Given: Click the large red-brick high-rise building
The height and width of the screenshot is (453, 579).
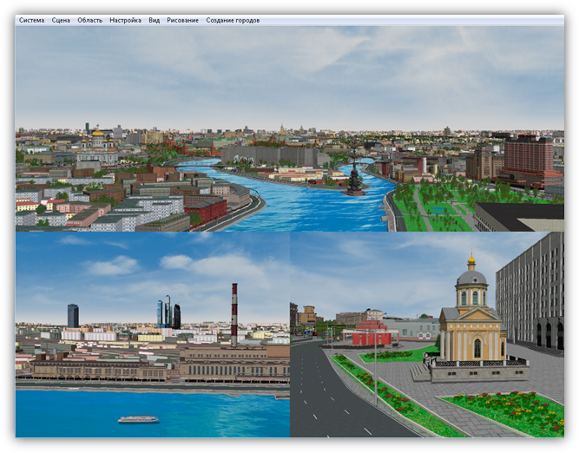Looking at the screenshot, I should click(x=529, y=155).
